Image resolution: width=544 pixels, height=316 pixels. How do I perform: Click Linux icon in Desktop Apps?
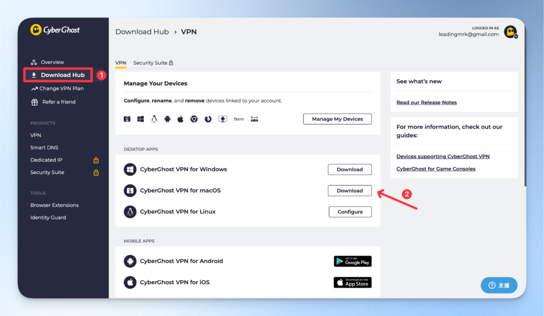pos(130,211)
